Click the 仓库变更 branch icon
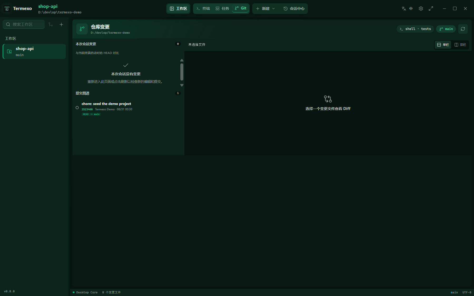The height and width of the screenshot is (296, 474). [x=82, y=29]
